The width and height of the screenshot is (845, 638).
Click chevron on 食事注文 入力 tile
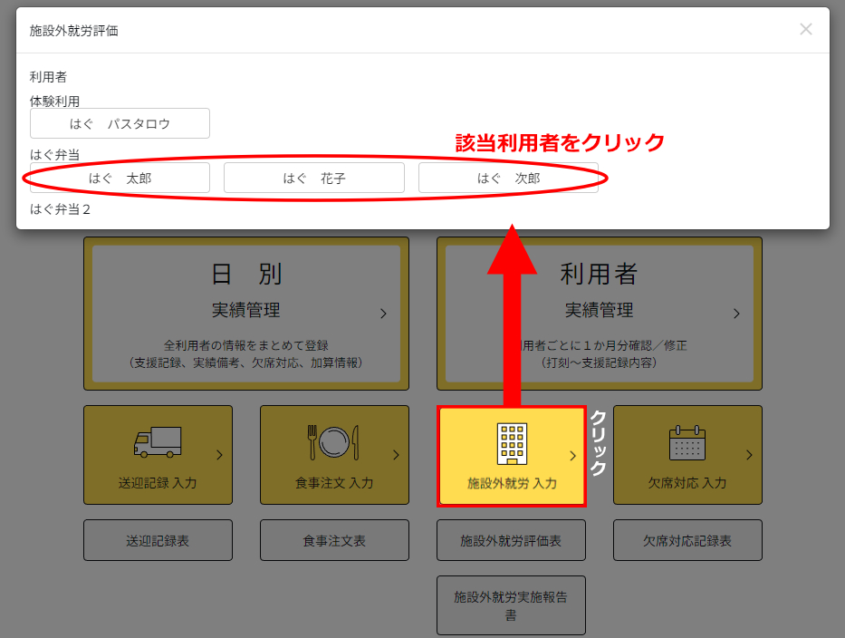tap(396, 455)
